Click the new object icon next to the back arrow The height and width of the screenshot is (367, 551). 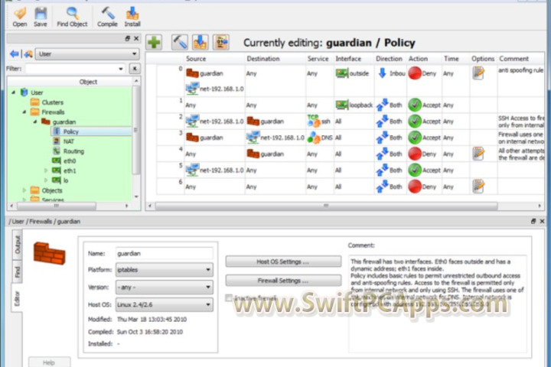pos(28,54)
